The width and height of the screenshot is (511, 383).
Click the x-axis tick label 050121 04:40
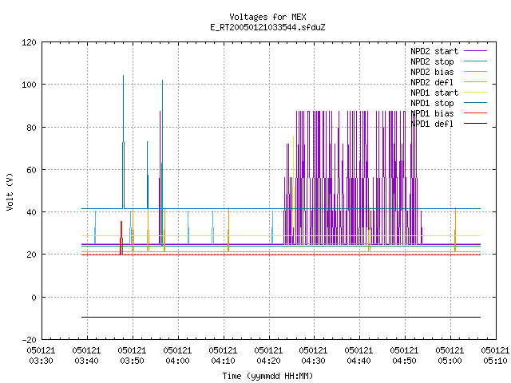tap(358, 356)
